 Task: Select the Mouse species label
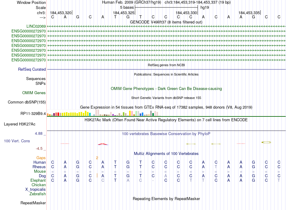[x=40, y=171]
